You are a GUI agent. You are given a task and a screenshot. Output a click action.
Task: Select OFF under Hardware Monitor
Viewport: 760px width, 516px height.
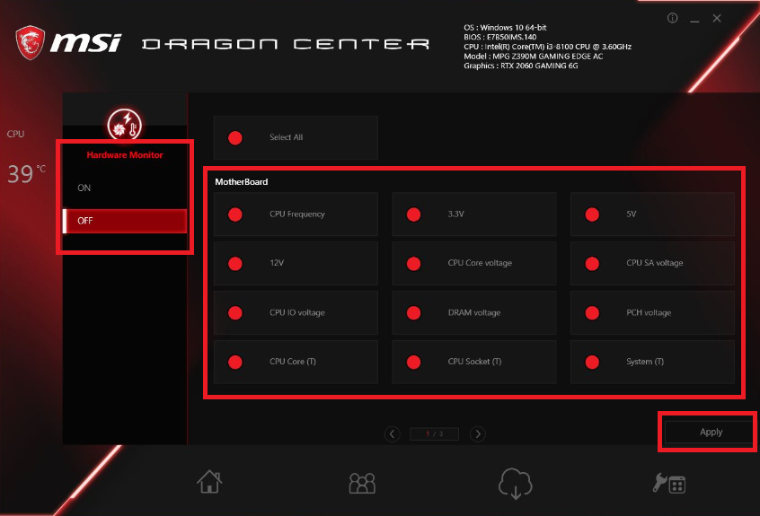click(124, 221)
